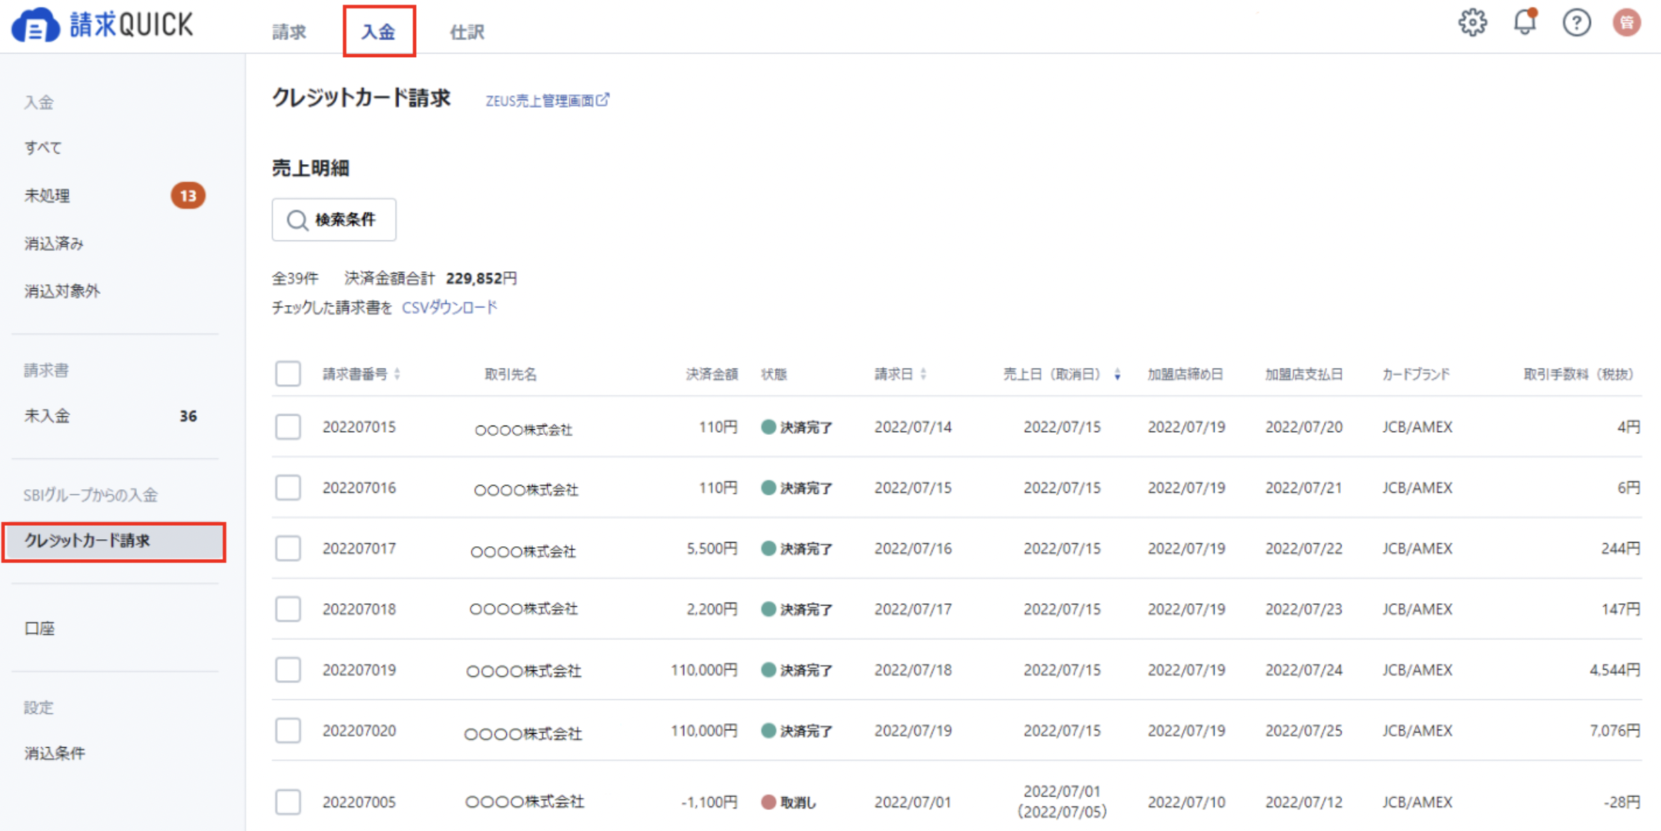Viewport: 1661px width, 831px height.
Task: Check the select-all checkbox in the table header
Action: pos(287,374)
